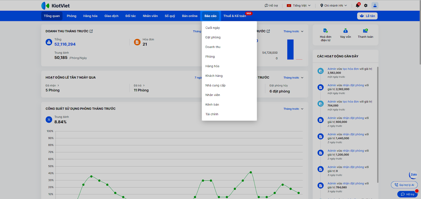Click activity icon for booking valued 600,000

(320, 120)
